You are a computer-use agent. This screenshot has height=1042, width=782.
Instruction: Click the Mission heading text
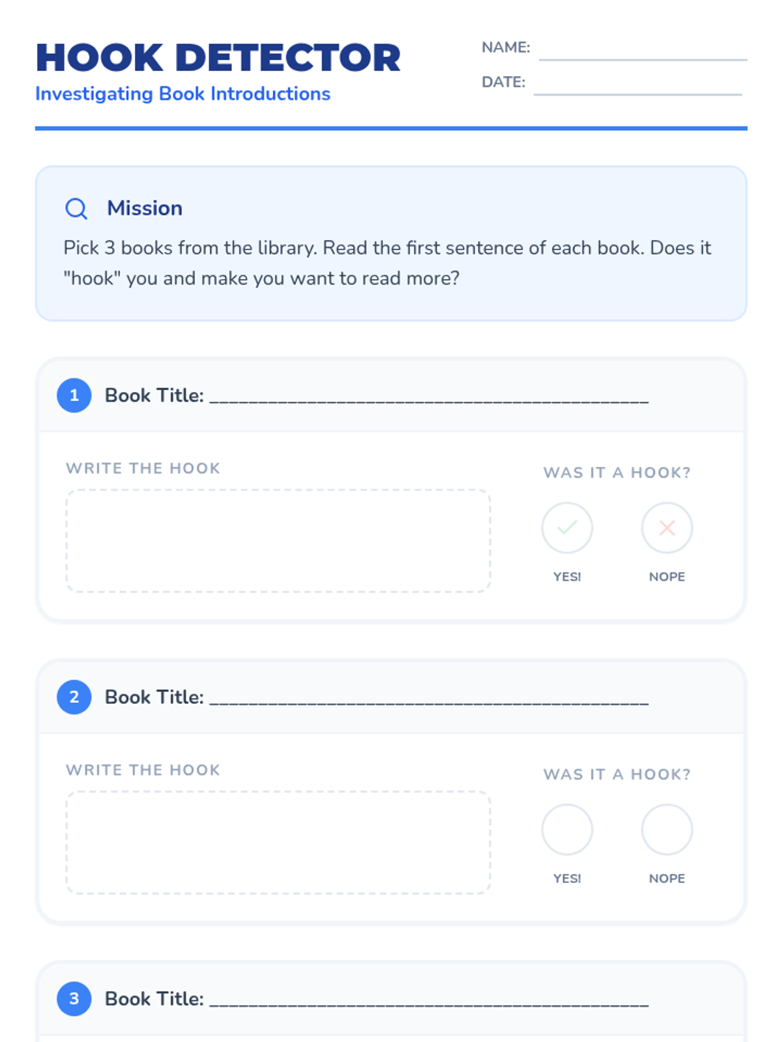145,208
